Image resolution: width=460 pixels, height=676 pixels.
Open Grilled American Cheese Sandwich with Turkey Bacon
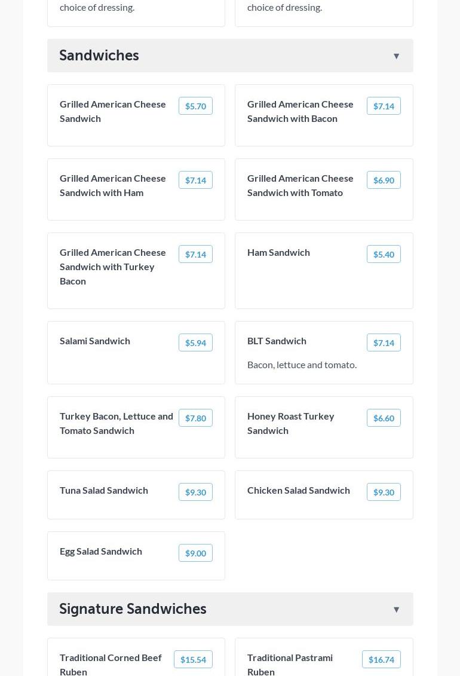(113, 267)
